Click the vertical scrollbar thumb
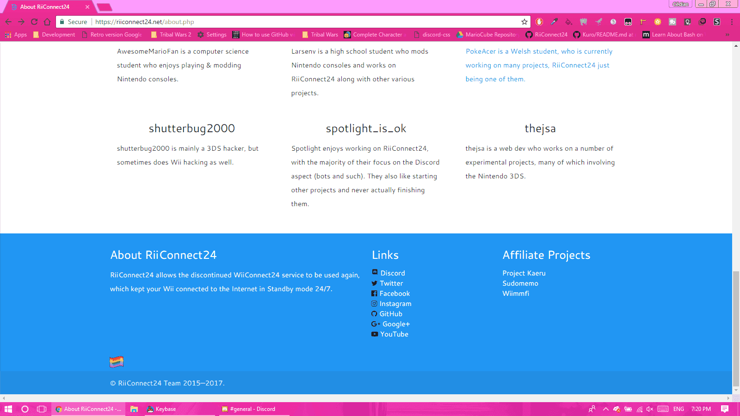 click(736, 329)
